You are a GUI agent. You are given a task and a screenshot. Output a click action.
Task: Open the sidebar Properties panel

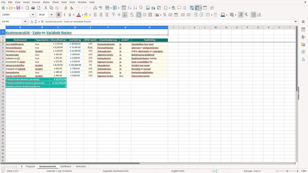tap(303, 30)
